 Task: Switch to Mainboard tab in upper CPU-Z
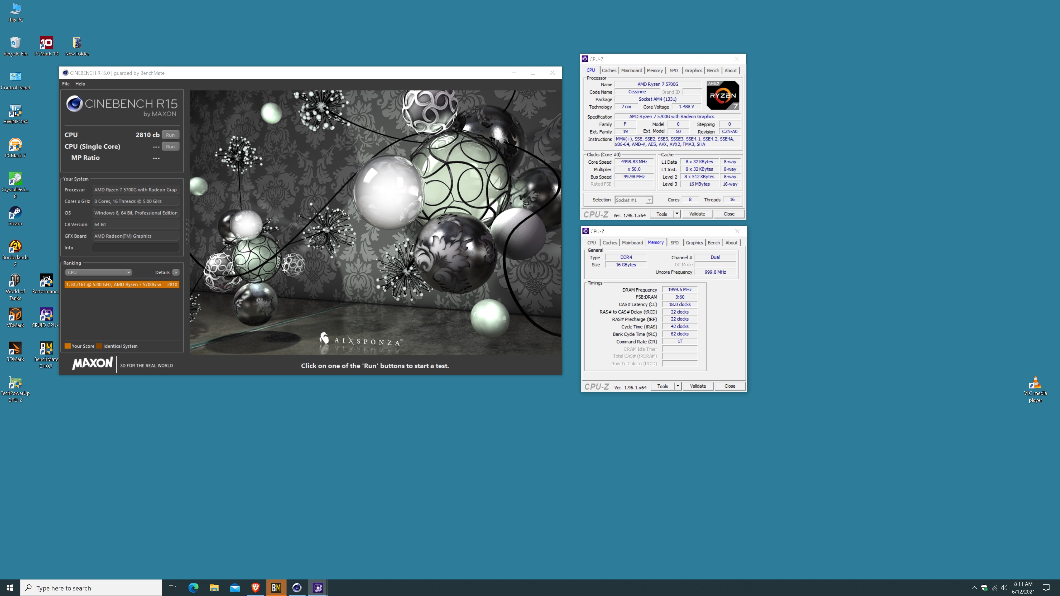(x=631, y=70)
